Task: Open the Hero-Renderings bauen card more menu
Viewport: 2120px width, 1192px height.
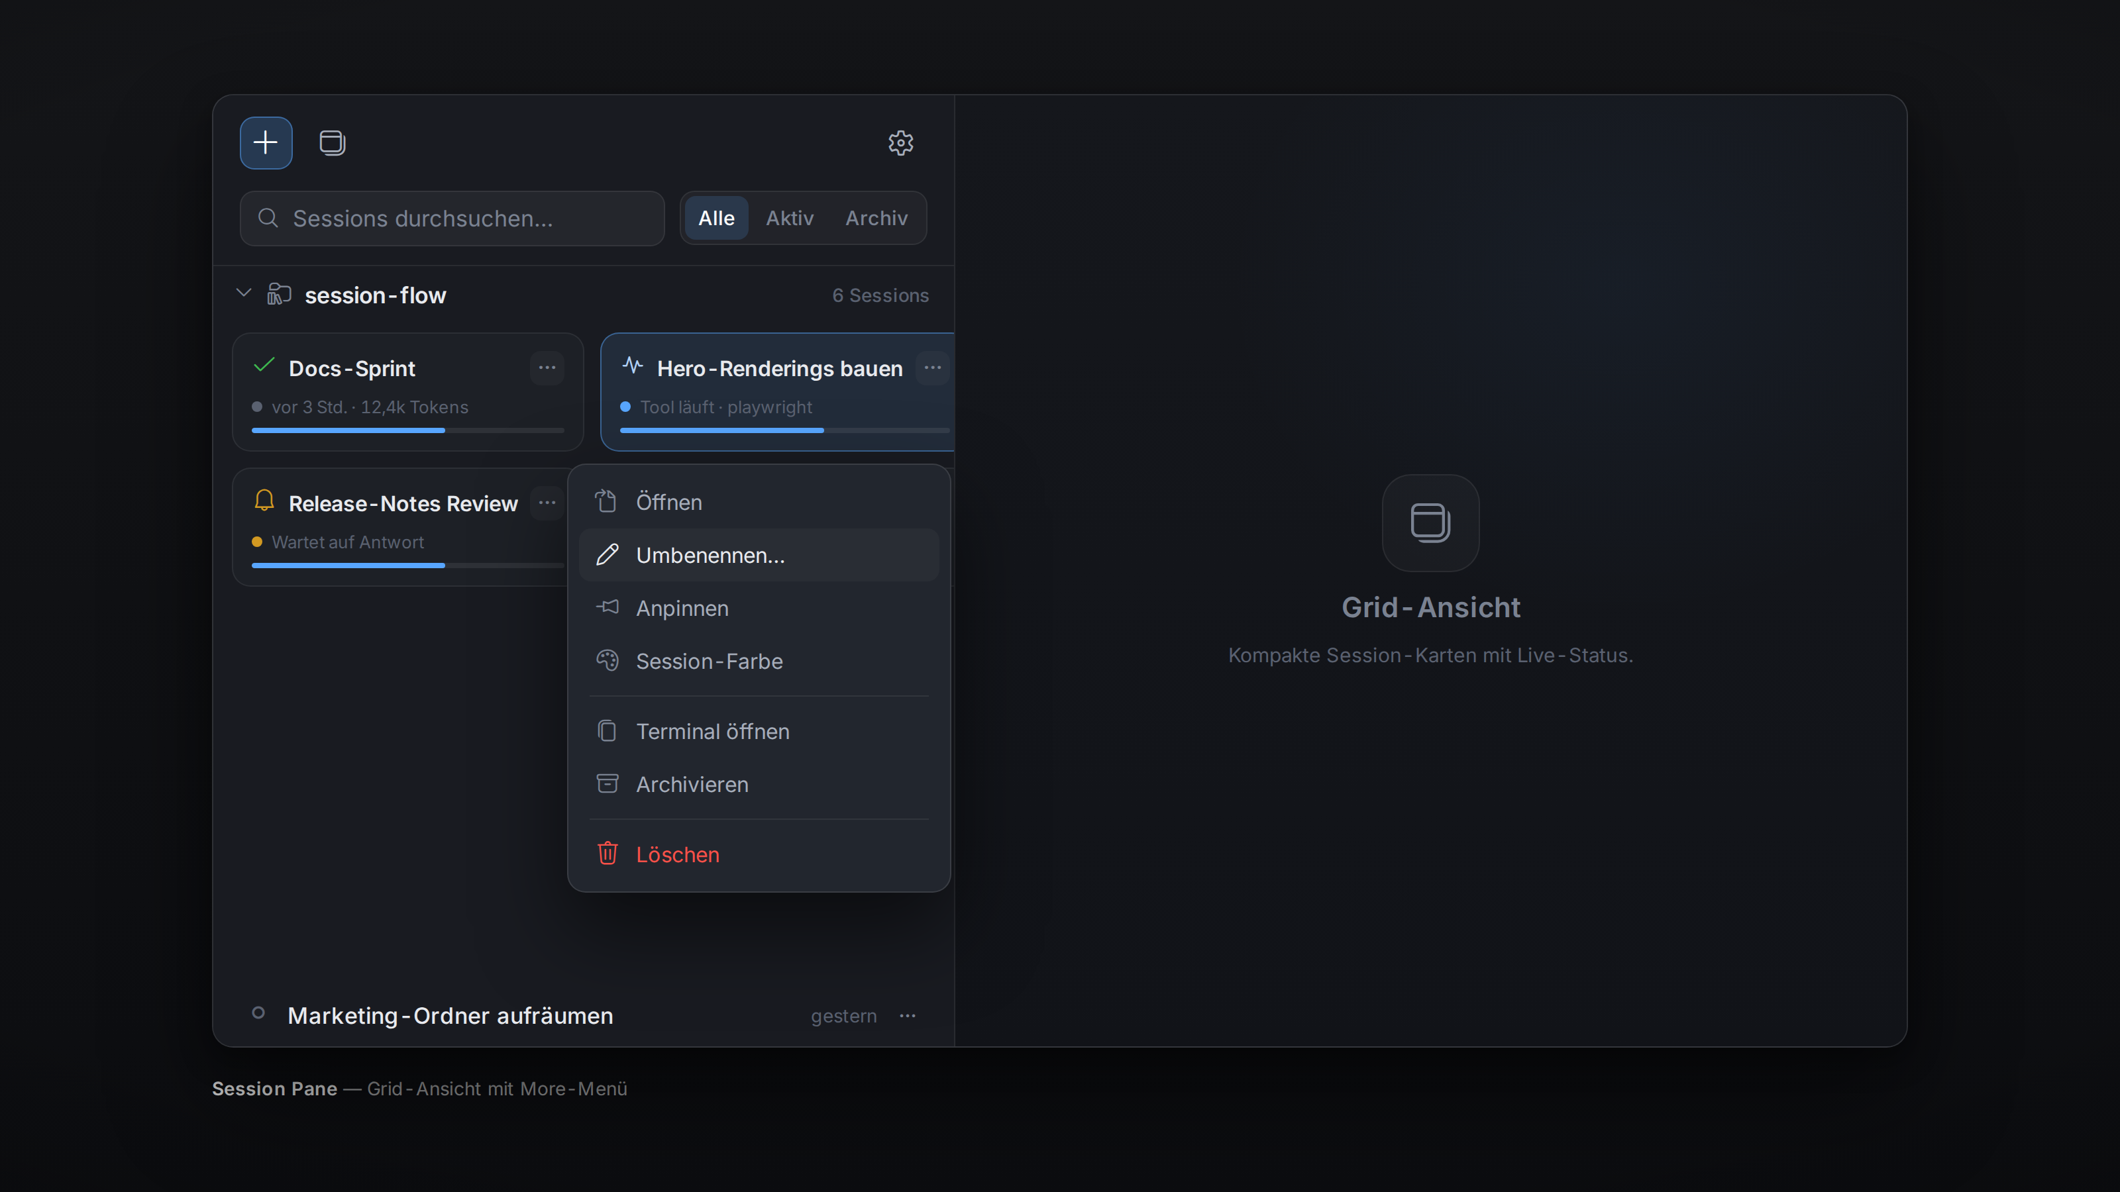Action: tap(931, 368)
